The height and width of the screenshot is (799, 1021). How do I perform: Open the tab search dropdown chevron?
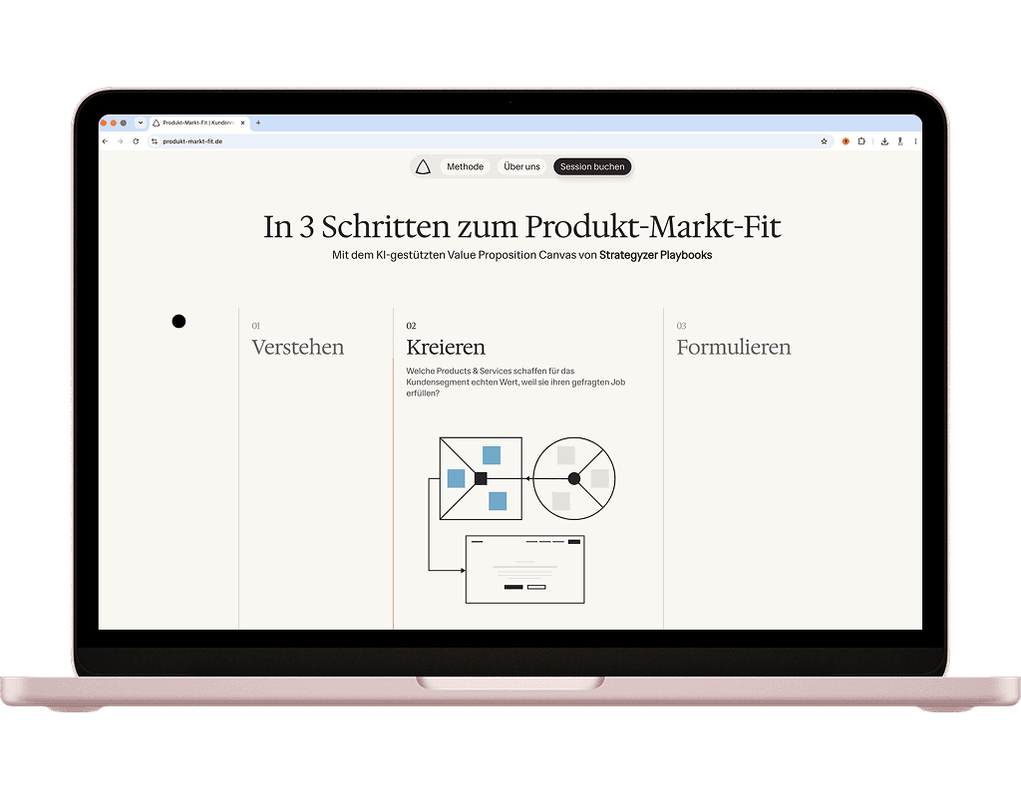(x=140, y=123)
